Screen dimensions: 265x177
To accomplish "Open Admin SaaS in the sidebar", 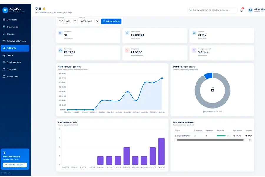I will (x=15, y=76).
